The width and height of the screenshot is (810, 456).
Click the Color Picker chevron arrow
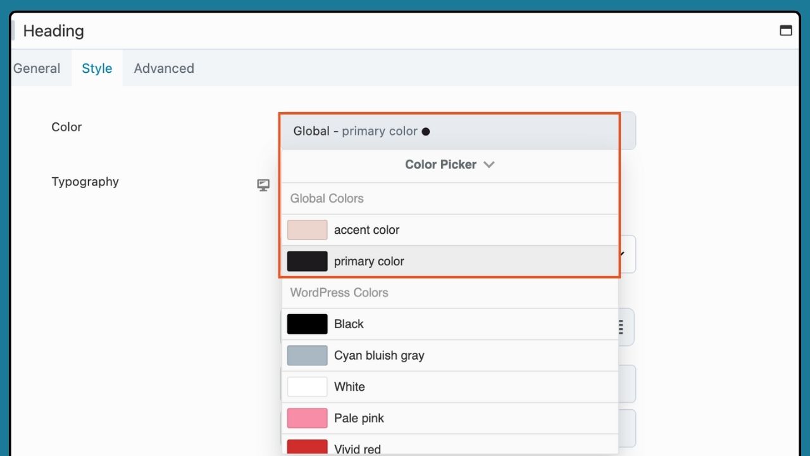[x=489, y=165]
